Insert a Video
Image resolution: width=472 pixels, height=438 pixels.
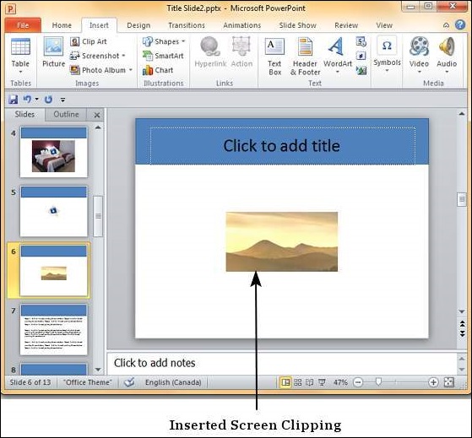[x=419, y=54]
